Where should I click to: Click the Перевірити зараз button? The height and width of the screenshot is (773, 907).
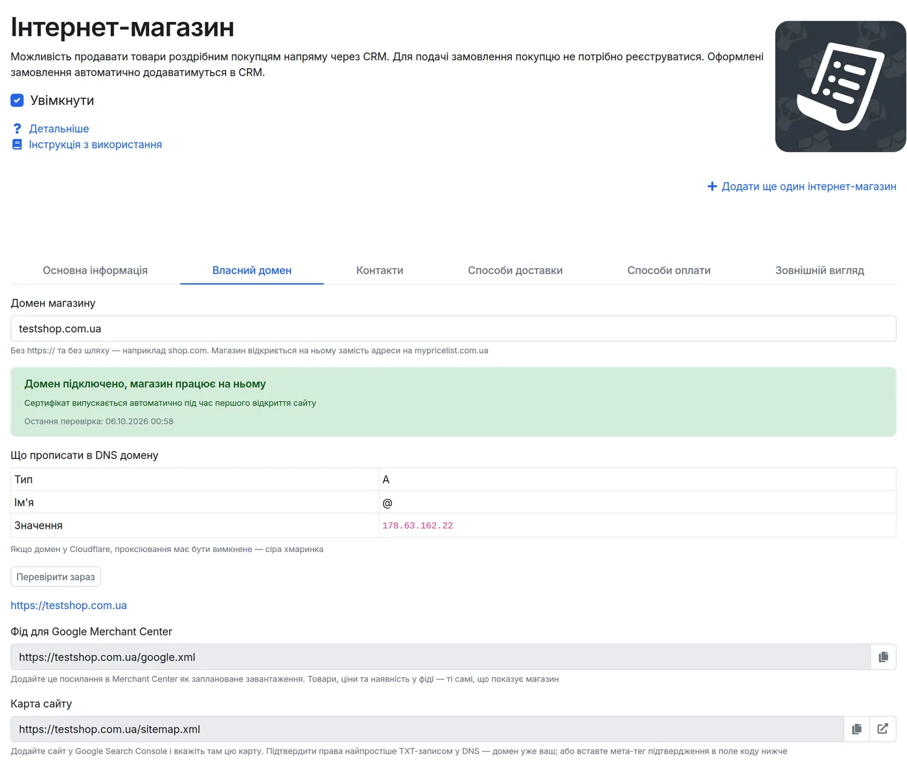[x=56, y=577]
